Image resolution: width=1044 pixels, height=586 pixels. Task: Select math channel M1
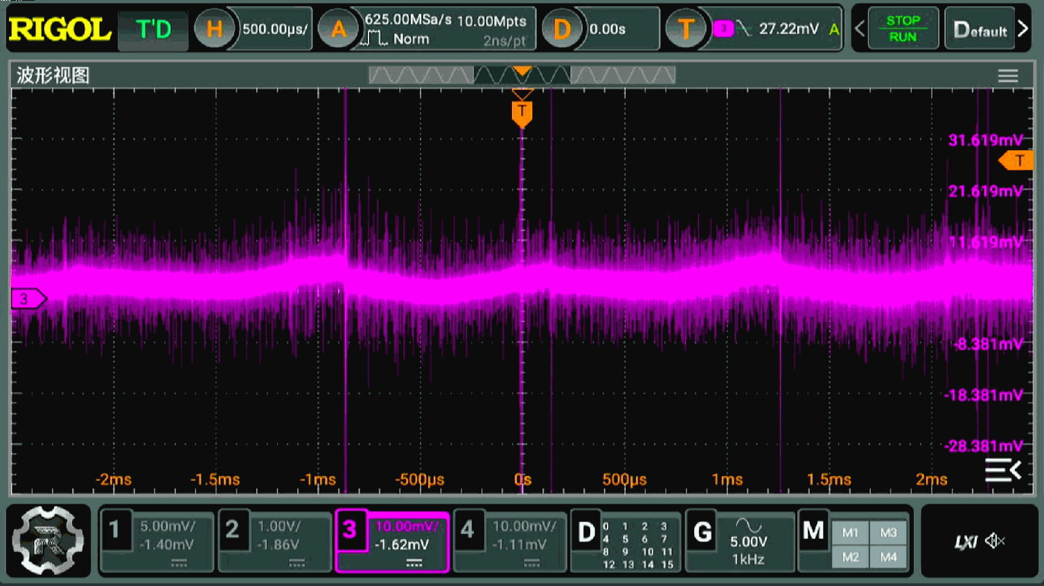(x=850, y=532)
